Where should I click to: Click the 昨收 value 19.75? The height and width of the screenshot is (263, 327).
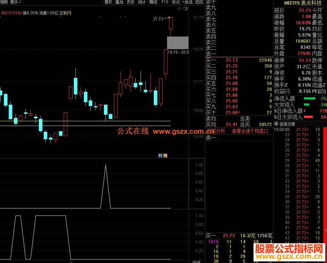click(305, 29)
